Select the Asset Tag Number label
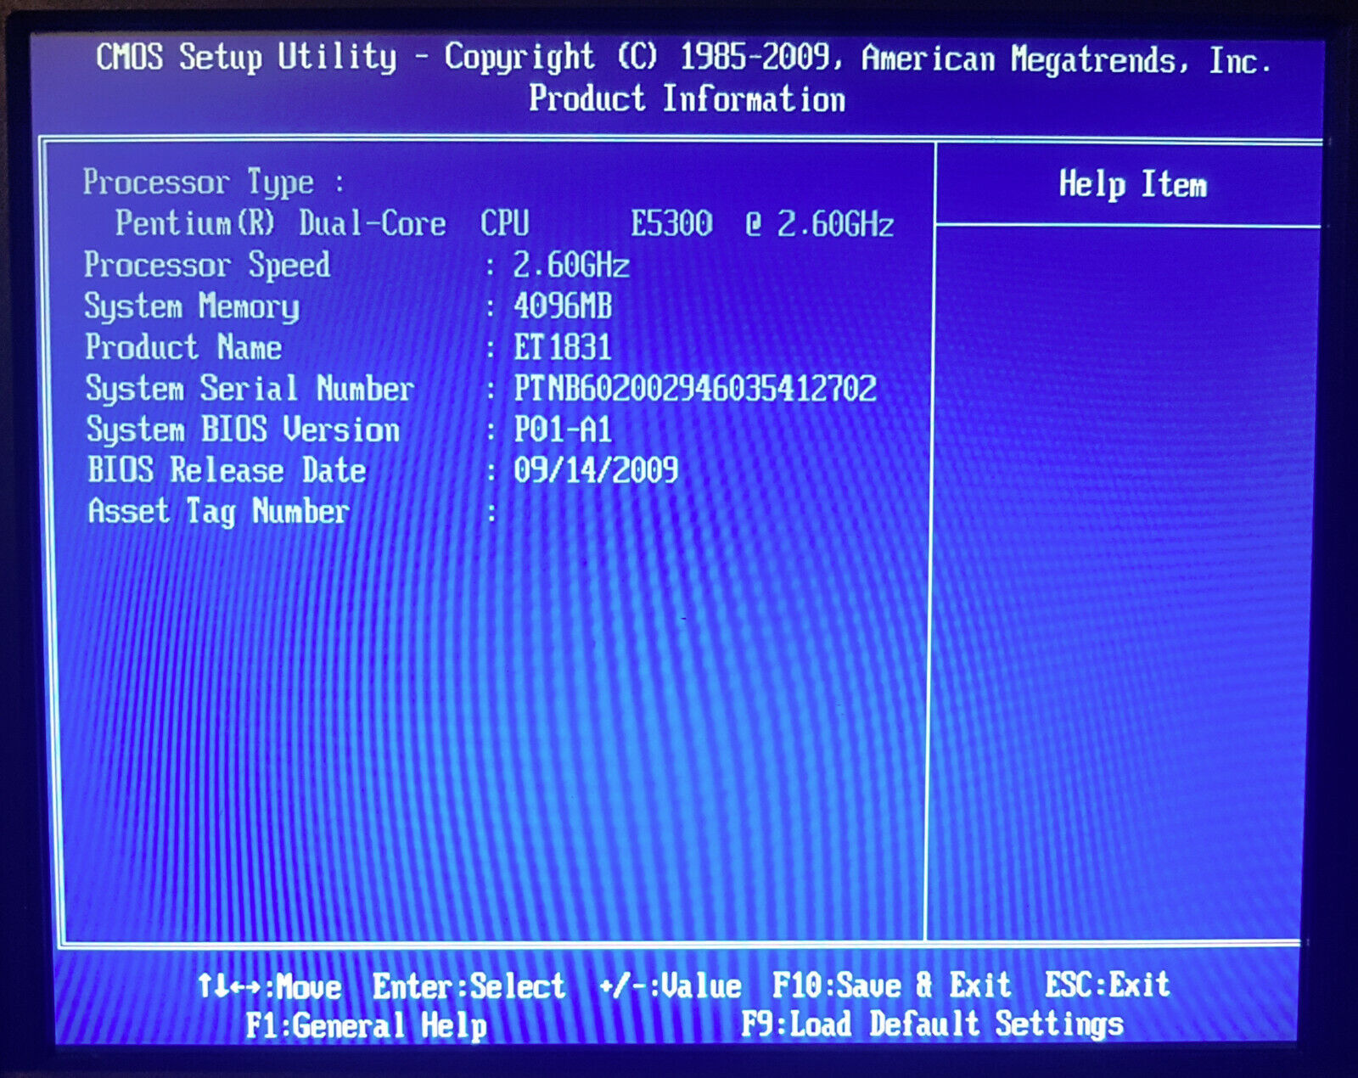Viewport: 1358px width, 1078px height. tap(219, 512)
